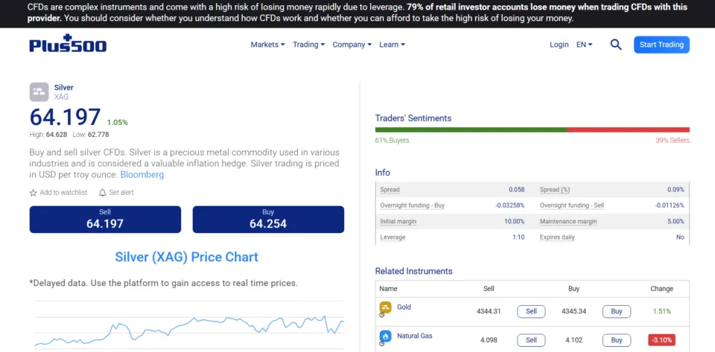Click the Sell button for Gold
Image resolution: width=715 pixels, height=352 pixels.
click(x=531, y=312)
